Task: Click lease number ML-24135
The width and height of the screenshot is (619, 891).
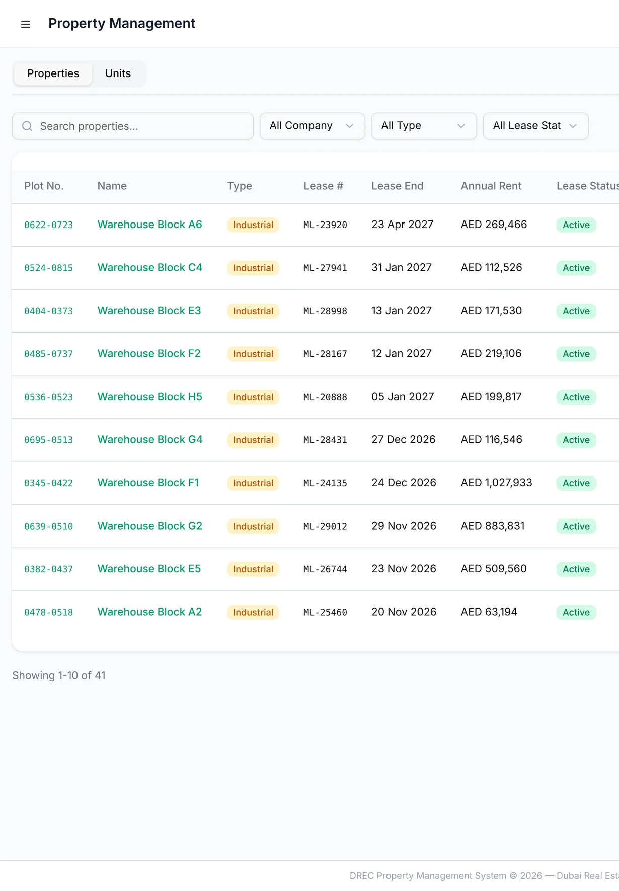Action: (x=325, y=483)
